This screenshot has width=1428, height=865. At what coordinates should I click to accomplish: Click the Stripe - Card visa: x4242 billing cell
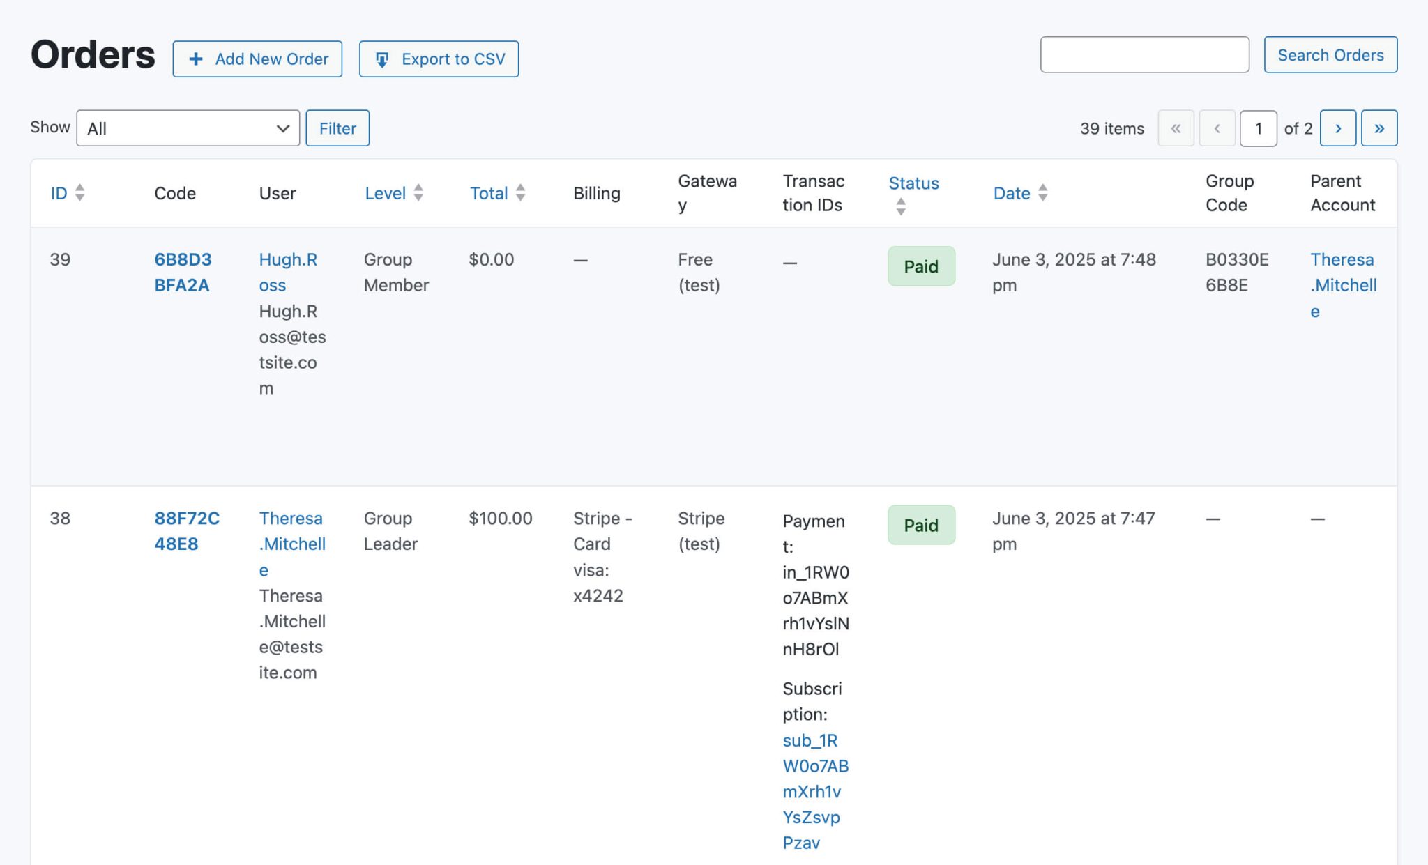click(x=602, y=557)
